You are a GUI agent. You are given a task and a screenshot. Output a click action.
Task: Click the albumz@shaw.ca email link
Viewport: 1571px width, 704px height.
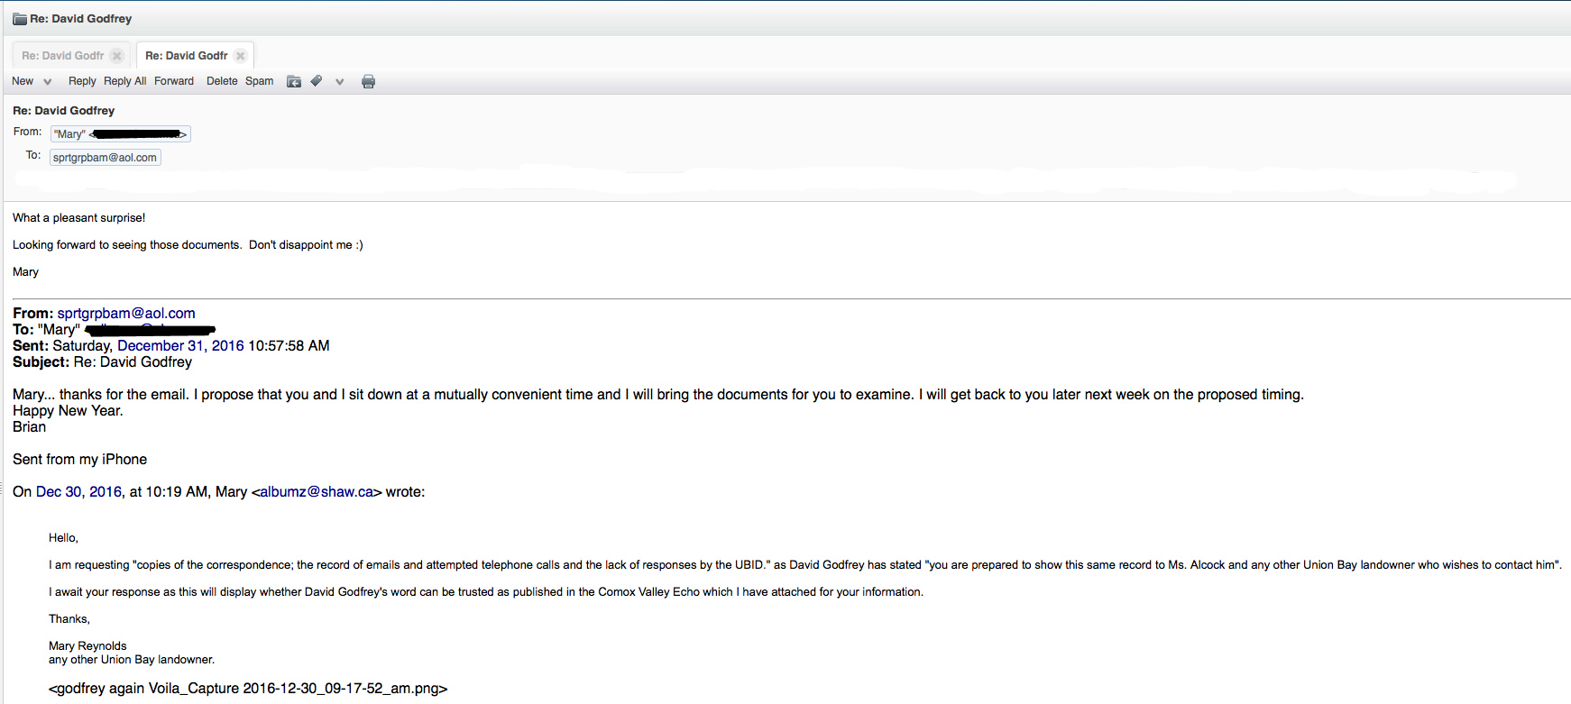[x=317, y=492]
